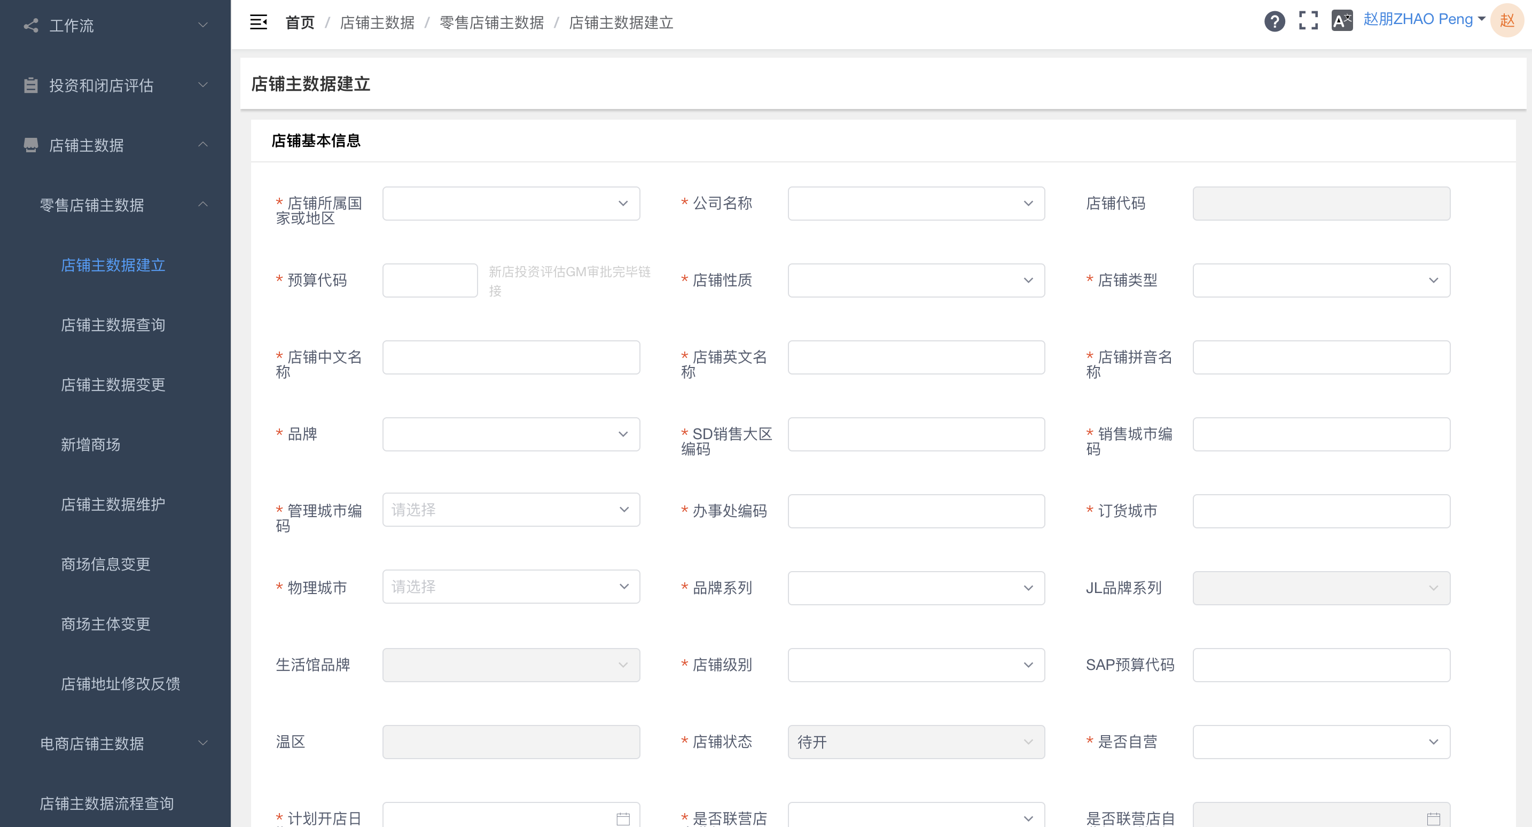Image resolution: width=1532 pixels, height=827 pixels.
Task: Click the 投资和闭店评估 clipboard icon
Action: coord(31,85)
